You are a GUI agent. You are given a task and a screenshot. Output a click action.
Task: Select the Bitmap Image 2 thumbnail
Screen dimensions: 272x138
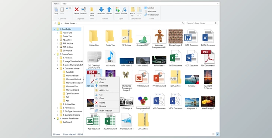coord(175,36)
